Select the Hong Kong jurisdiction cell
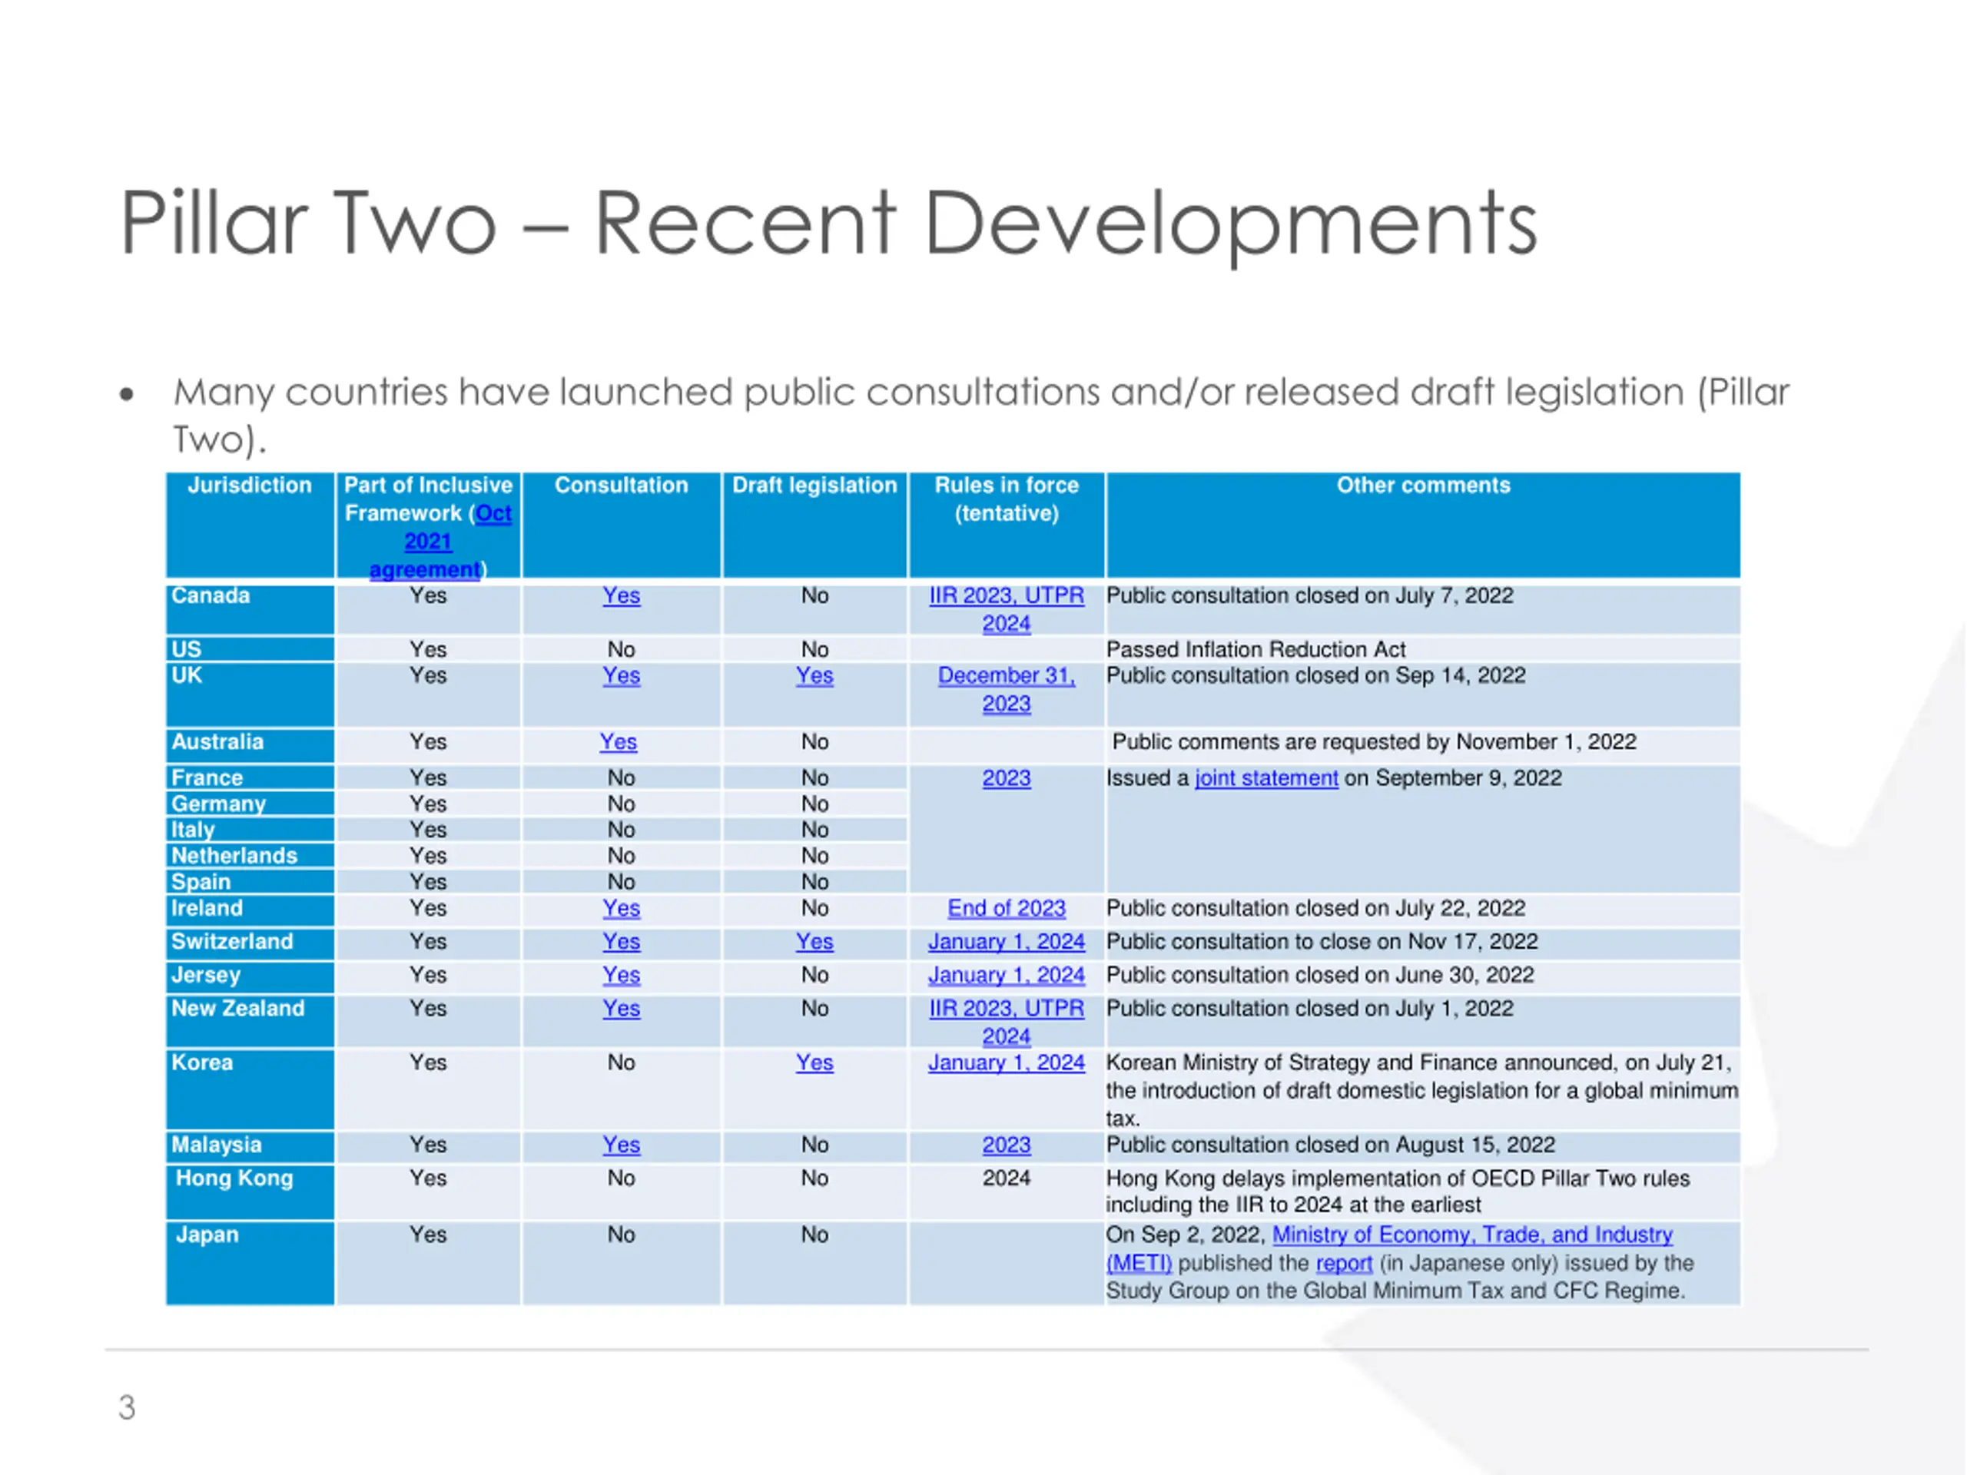The height and width of the screenshot is (1475, 1967). 250,1192
